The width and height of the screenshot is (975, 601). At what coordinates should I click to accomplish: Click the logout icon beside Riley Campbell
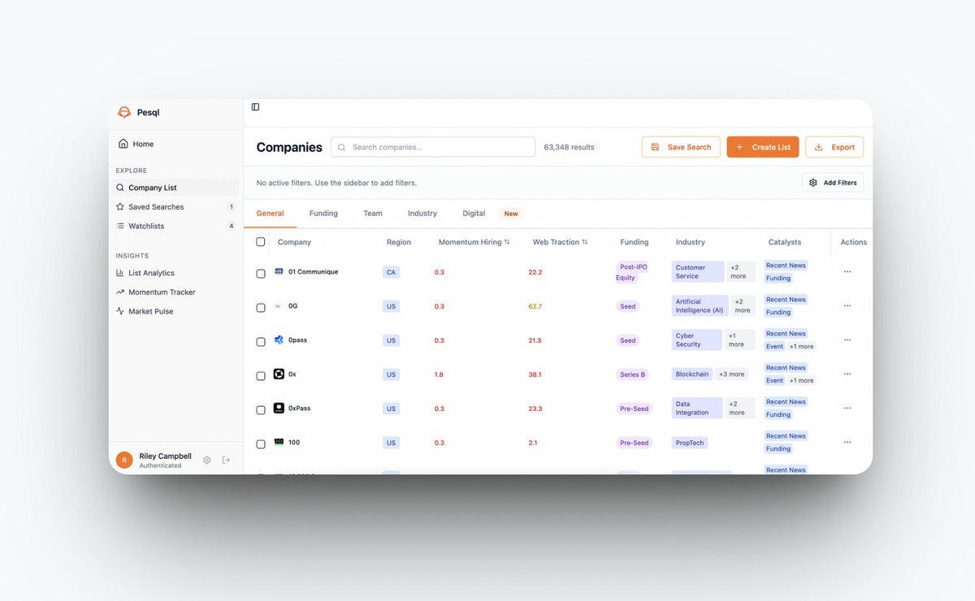pyautogui.click(x=226, y=460)
